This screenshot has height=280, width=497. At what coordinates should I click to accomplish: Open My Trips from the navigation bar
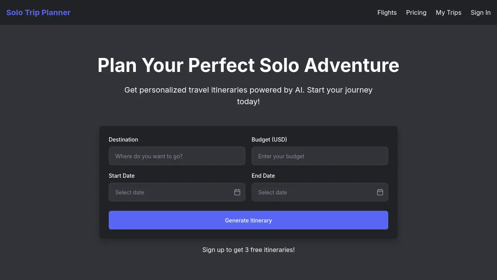pyautogui.click(x=448, y=12)
